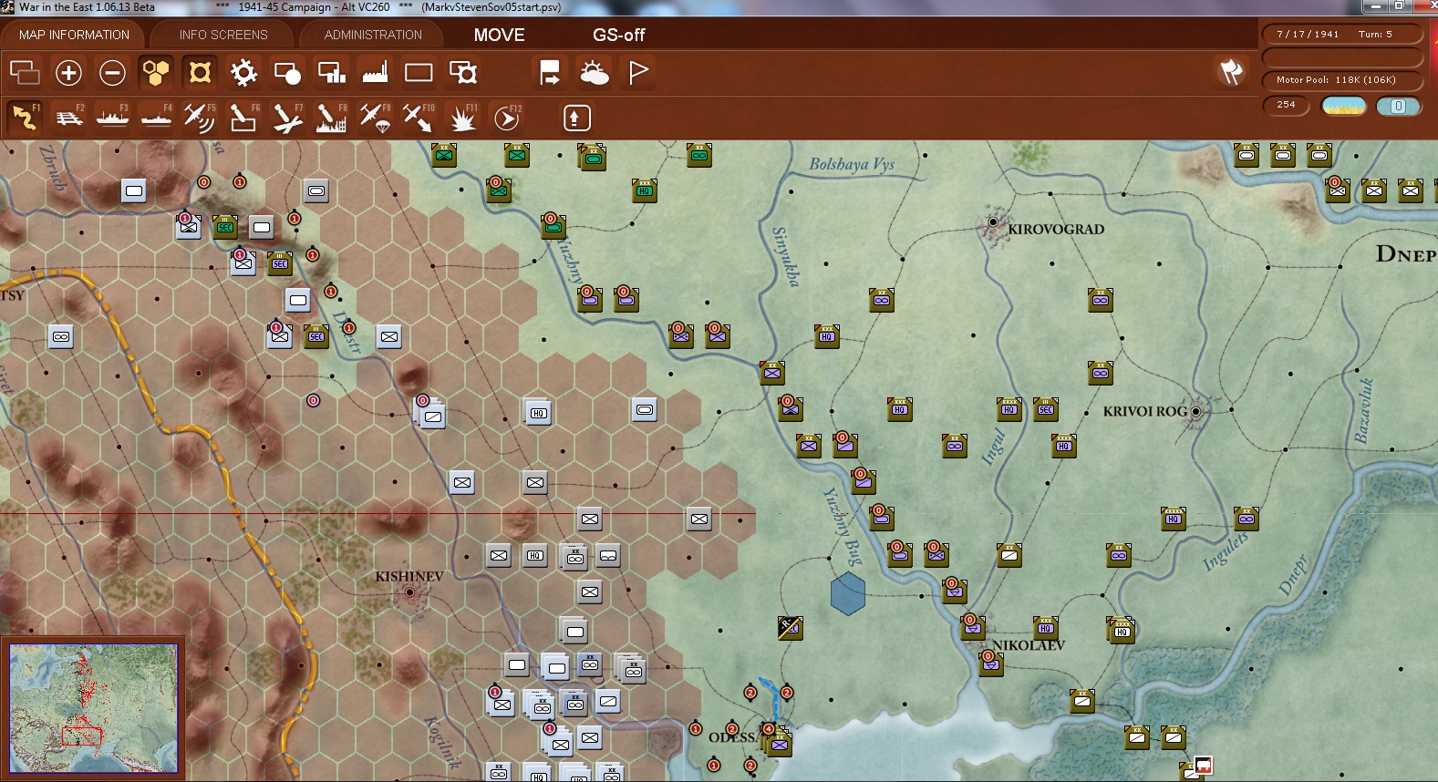Select the F9 air drop parachute icon
The width and height of the screenshot is (1438, 782).
pyautogui.click(x=375, y=118)
